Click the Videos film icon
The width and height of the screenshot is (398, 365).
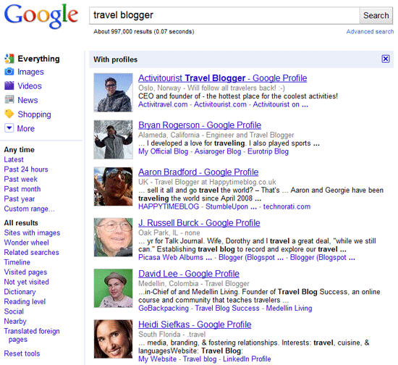9,86
